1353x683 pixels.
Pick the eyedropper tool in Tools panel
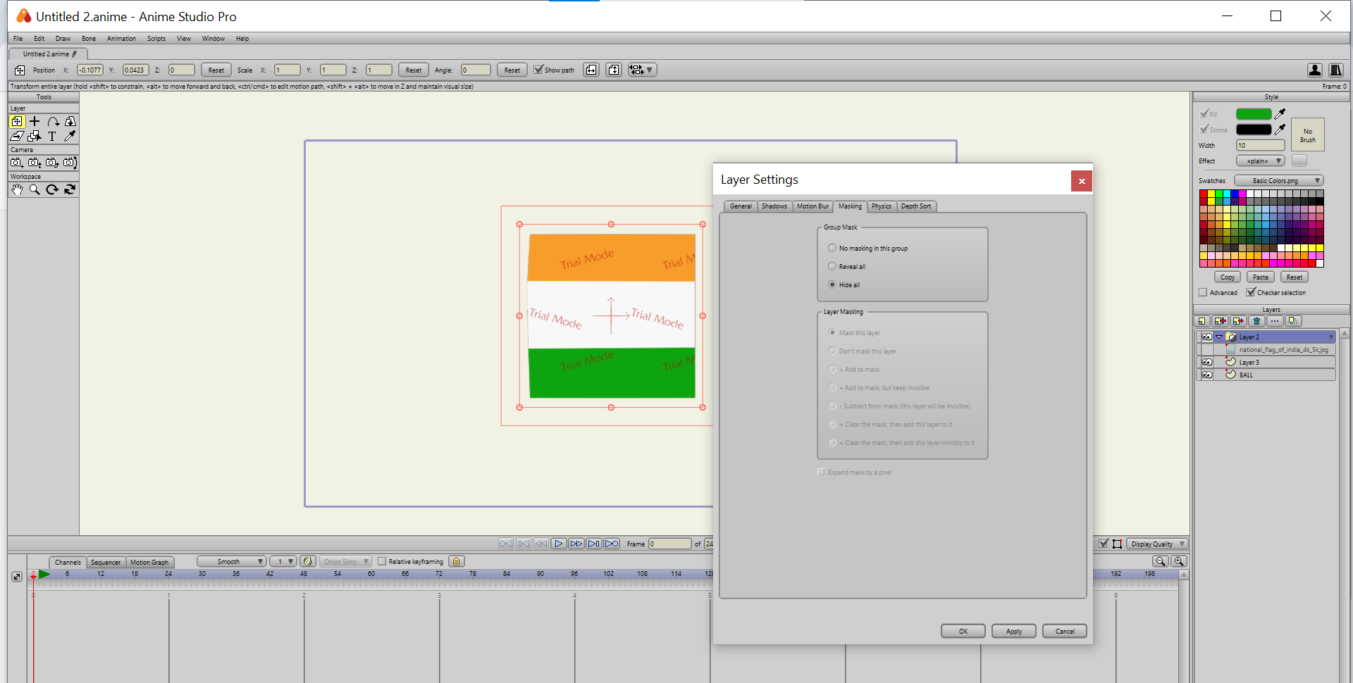(x=70, y=137)
